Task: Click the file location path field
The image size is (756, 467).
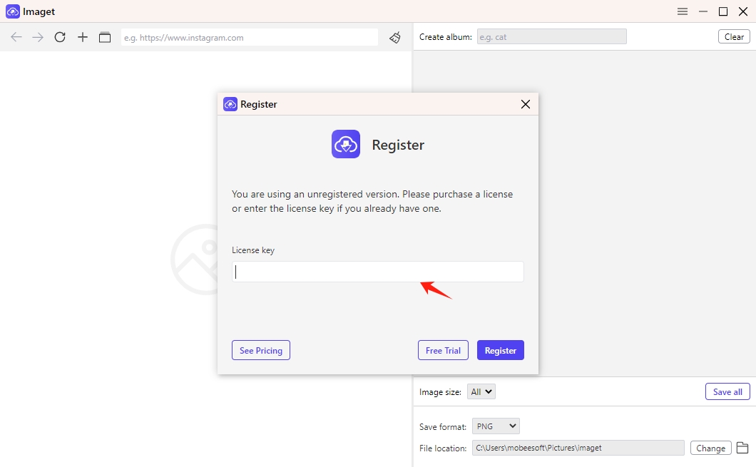Action: [x=578, y=448]
